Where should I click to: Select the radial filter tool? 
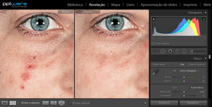[184, 51]
